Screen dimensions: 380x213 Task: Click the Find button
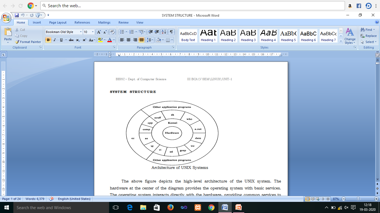click(367, 30)
